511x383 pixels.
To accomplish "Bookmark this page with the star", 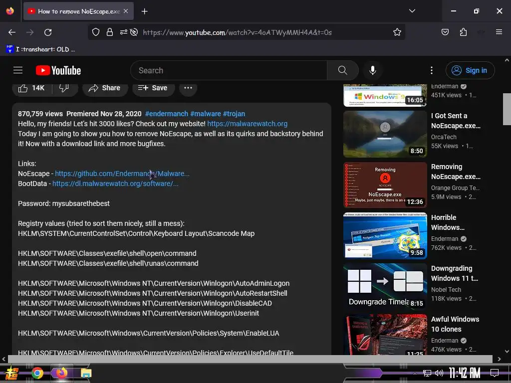I will point(397,32).
